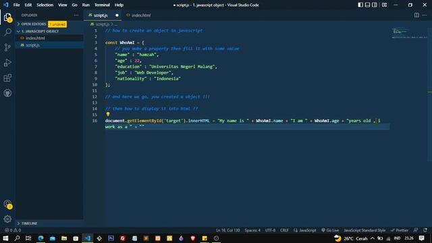This screenshot has height=243, width=432.
Task: Click the 23.26 taskbar clock
Action: 409,238
